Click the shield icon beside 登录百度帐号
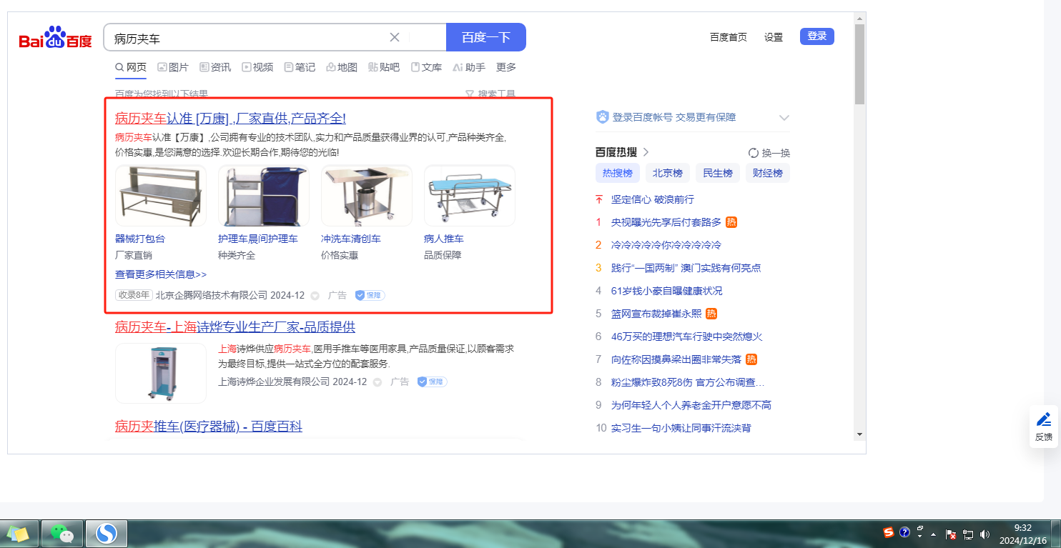Screen dimensions: 1061x548 click(x=602, y=117)
